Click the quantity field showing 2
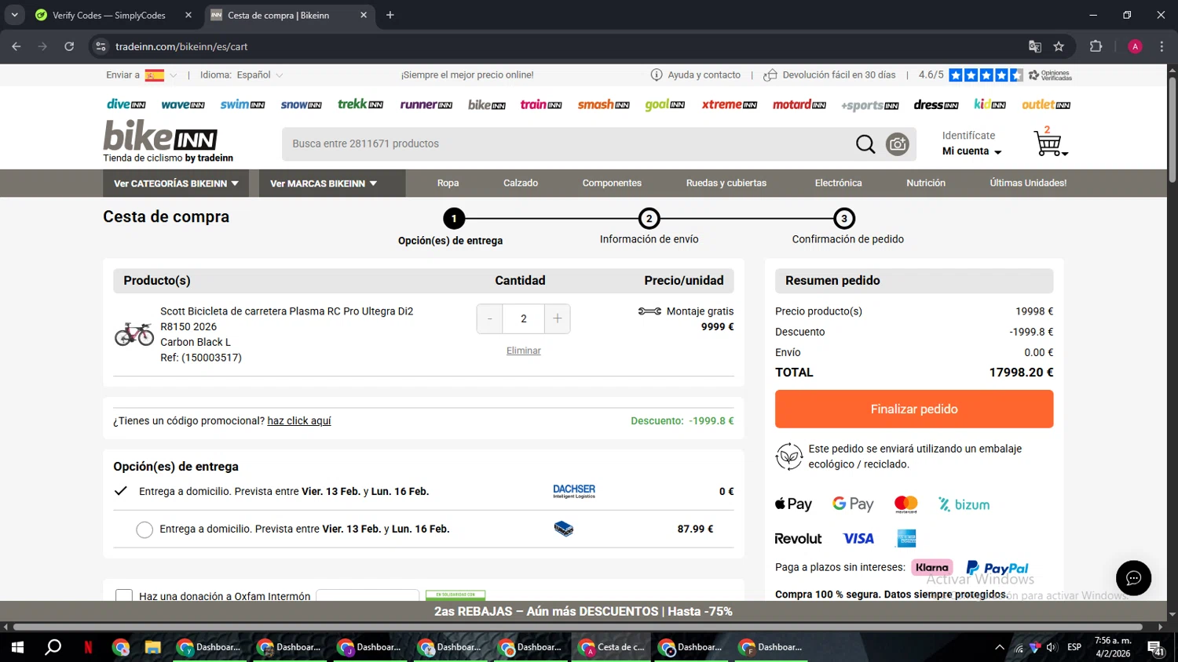Screen dimensions: 1178x662 pyautogui.click(x=524, y=318)
